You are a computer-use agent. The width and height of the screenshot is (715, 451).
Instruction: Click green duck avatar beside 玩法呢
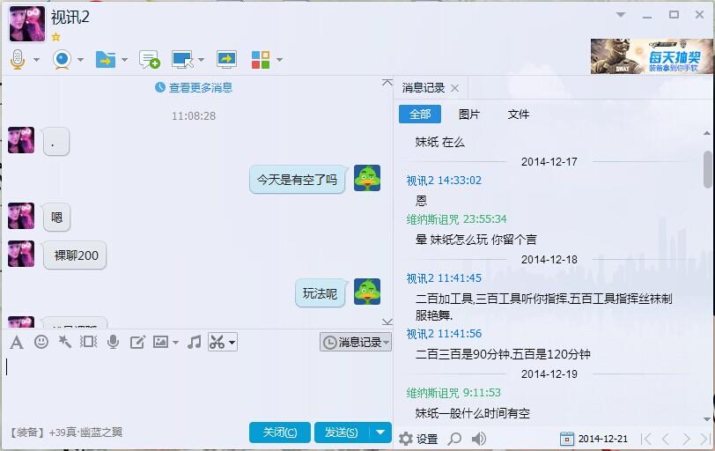tap(367, 292)
